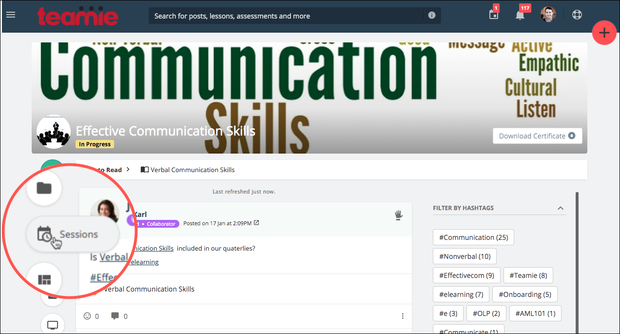Image resolution: width=620 pixels, height=334 pixels.
Task: Filter by #Nonverbal (10)
Action: point(465,256)
